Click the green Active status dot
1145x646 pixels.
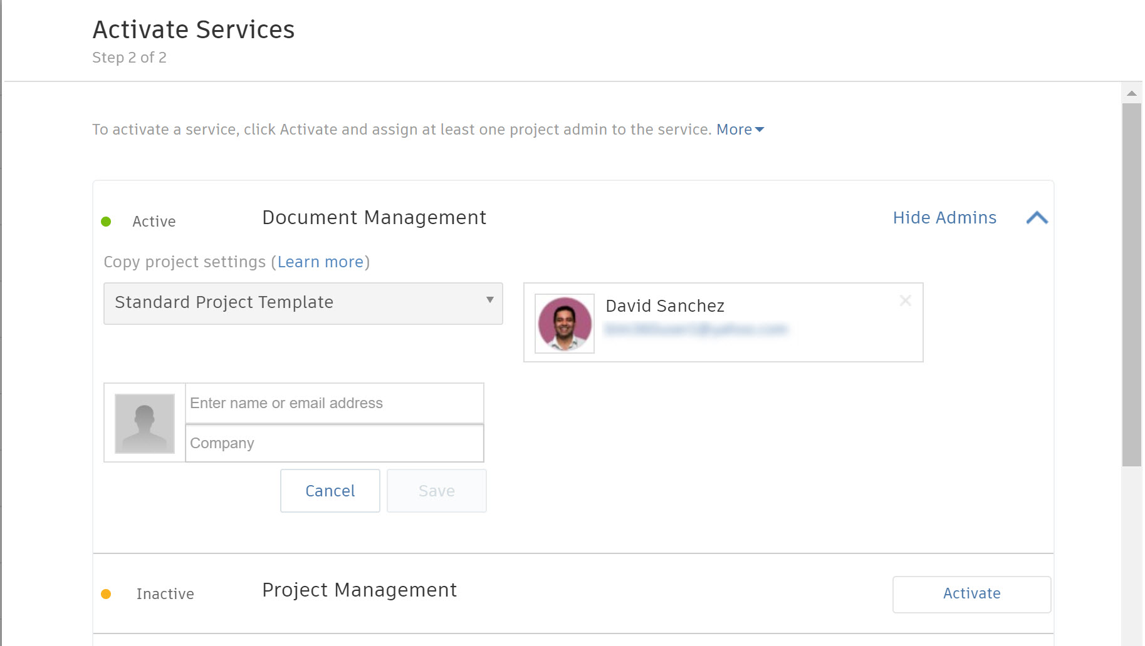pos(107,220)
